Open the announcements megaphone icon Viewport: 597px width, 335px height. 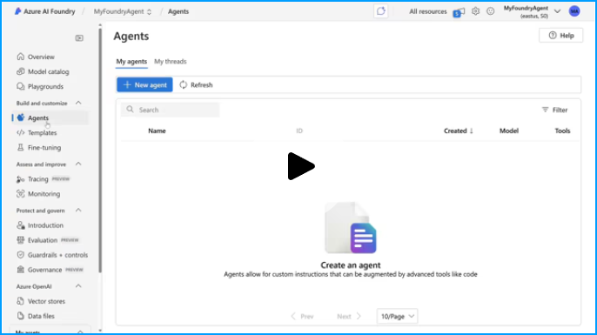(x=459, y=12)
